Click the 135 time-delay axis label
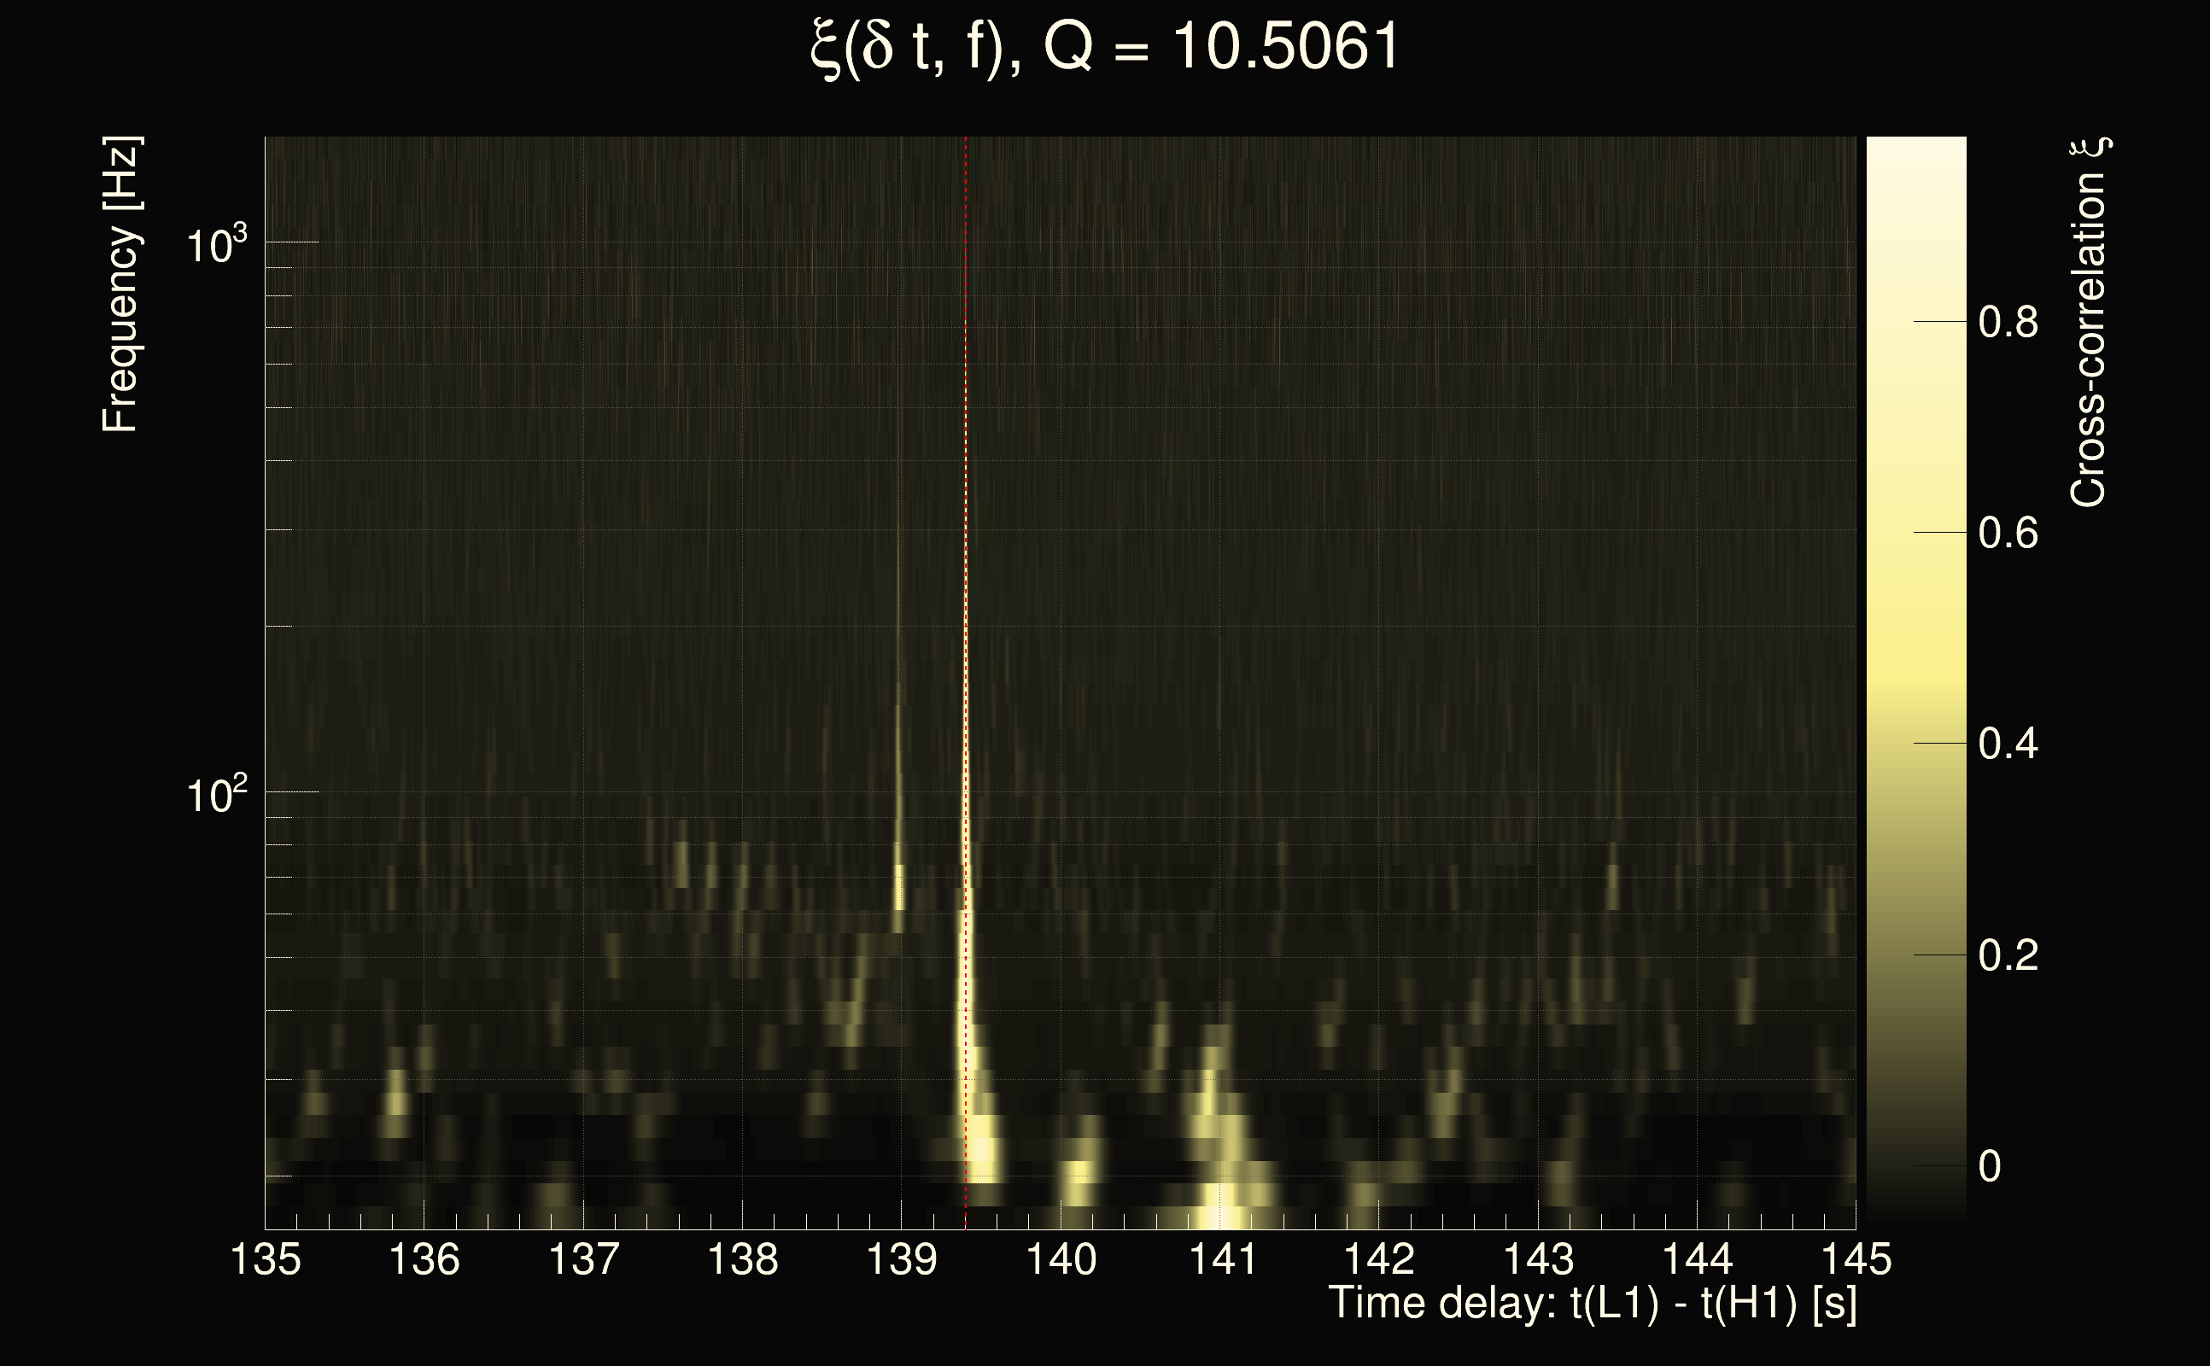The width and height of the screenshot is (2210, 1366). 265,1258
